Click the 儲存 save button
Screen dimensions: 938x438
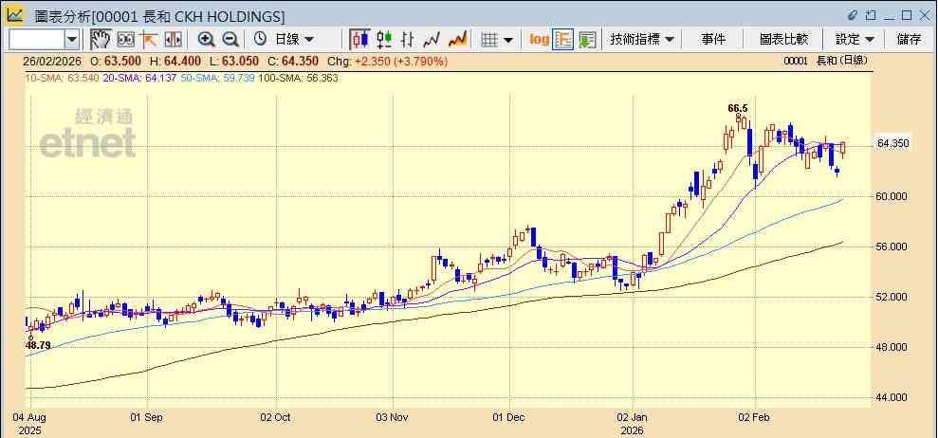909,40
